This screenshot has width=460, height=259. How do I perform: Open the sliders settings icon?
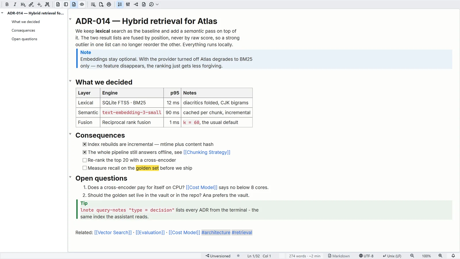click(x=128, y=4)
